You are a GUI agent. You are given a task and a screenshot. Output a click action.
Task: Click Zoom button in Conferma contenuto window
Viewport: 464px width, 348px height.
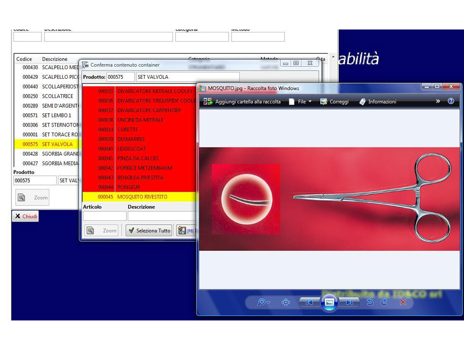coord(101,231)
